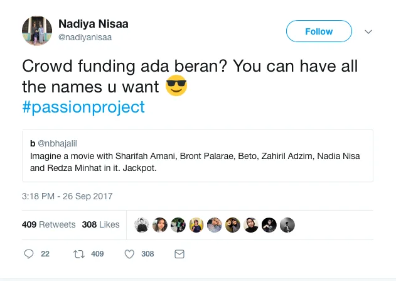Image resolution: width=396 pixels, height=281 pixels.
Task: Open Nadiya Nisaa's profile picture
Action: tap(36, 31)
